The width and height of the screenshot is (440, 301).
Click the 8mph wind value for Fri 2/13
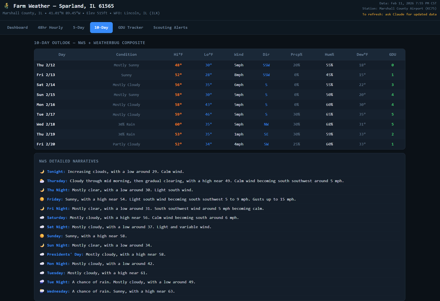pyautogui.click(x=239, y=75)
